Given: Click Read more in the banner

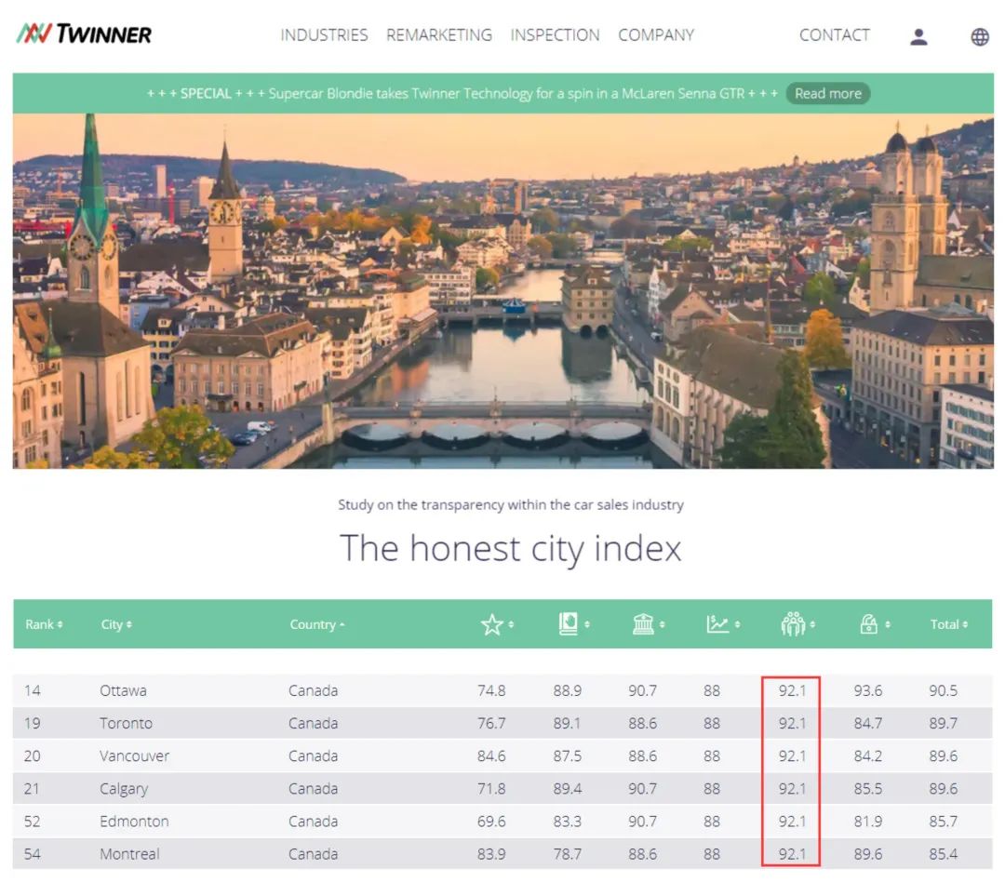Looking at the screenshot, I should click(828, 94).
